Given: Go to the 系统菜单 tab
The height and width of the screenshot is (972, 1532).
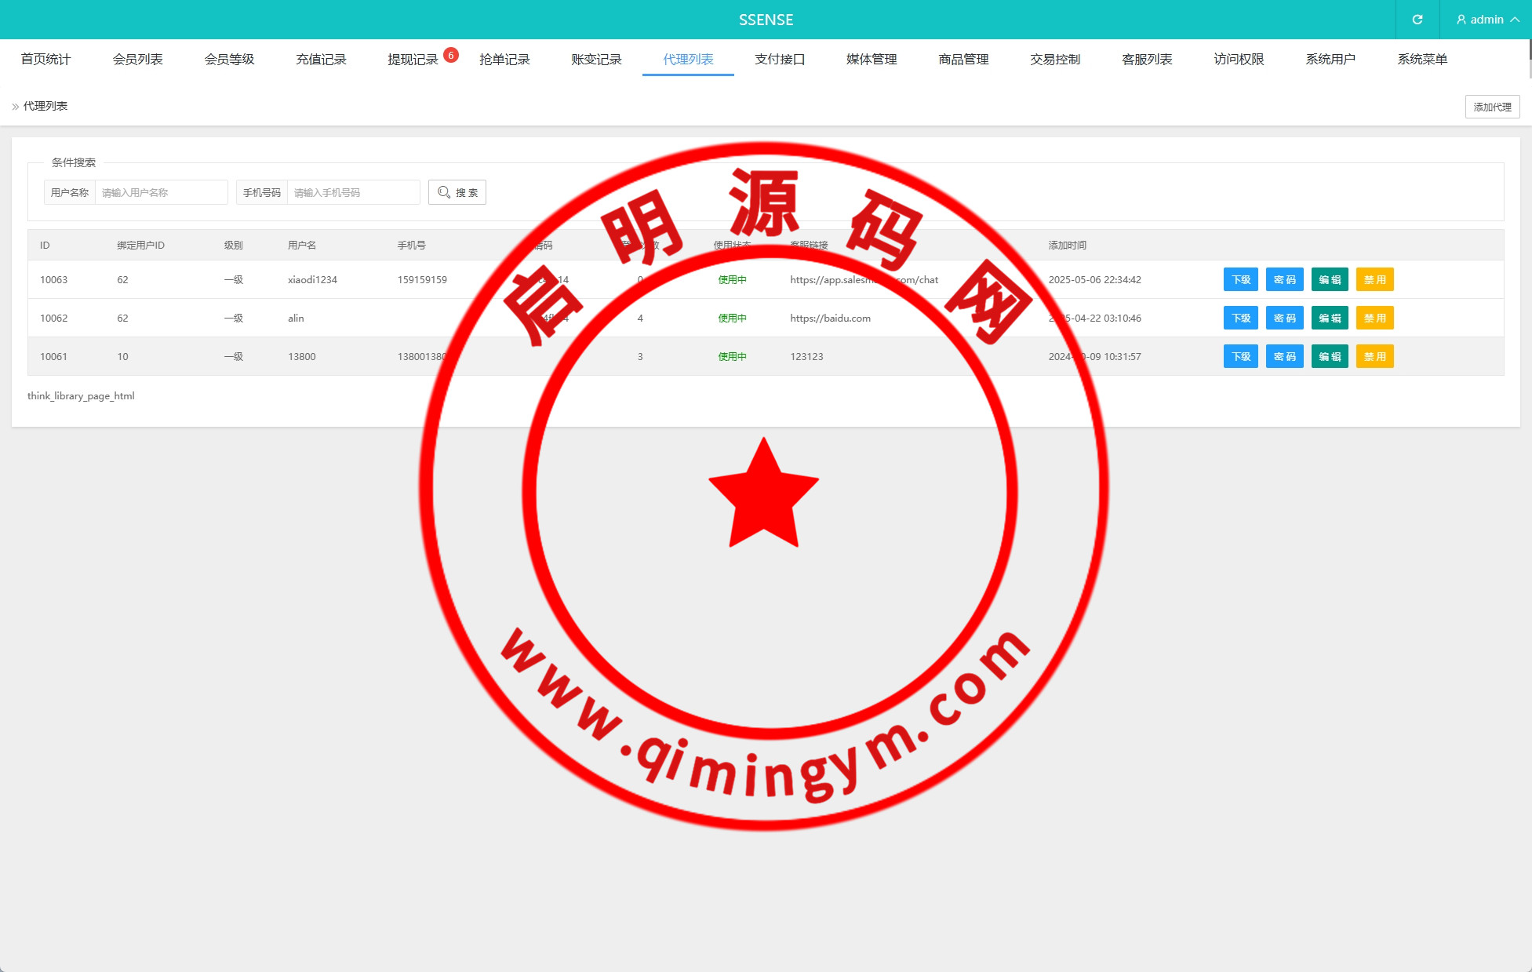Looking at the screenshot, I should tap(1421, 60).
